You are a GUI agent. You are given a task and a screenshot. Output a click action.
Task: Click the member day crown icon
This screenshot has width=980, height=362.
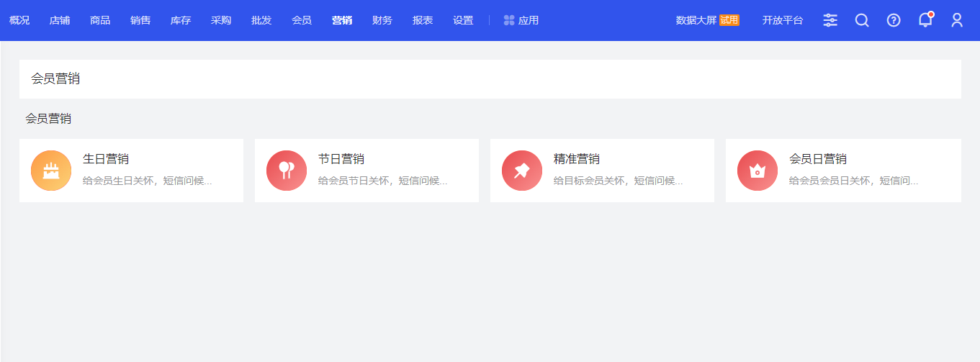tap(758, 171)
